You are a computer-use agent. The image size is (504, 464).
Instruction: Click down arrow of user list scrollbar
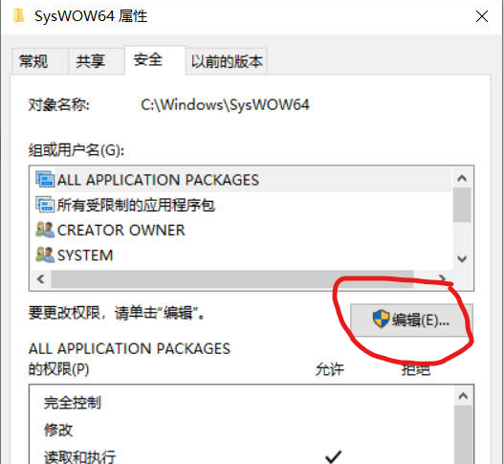click(462, 258)
